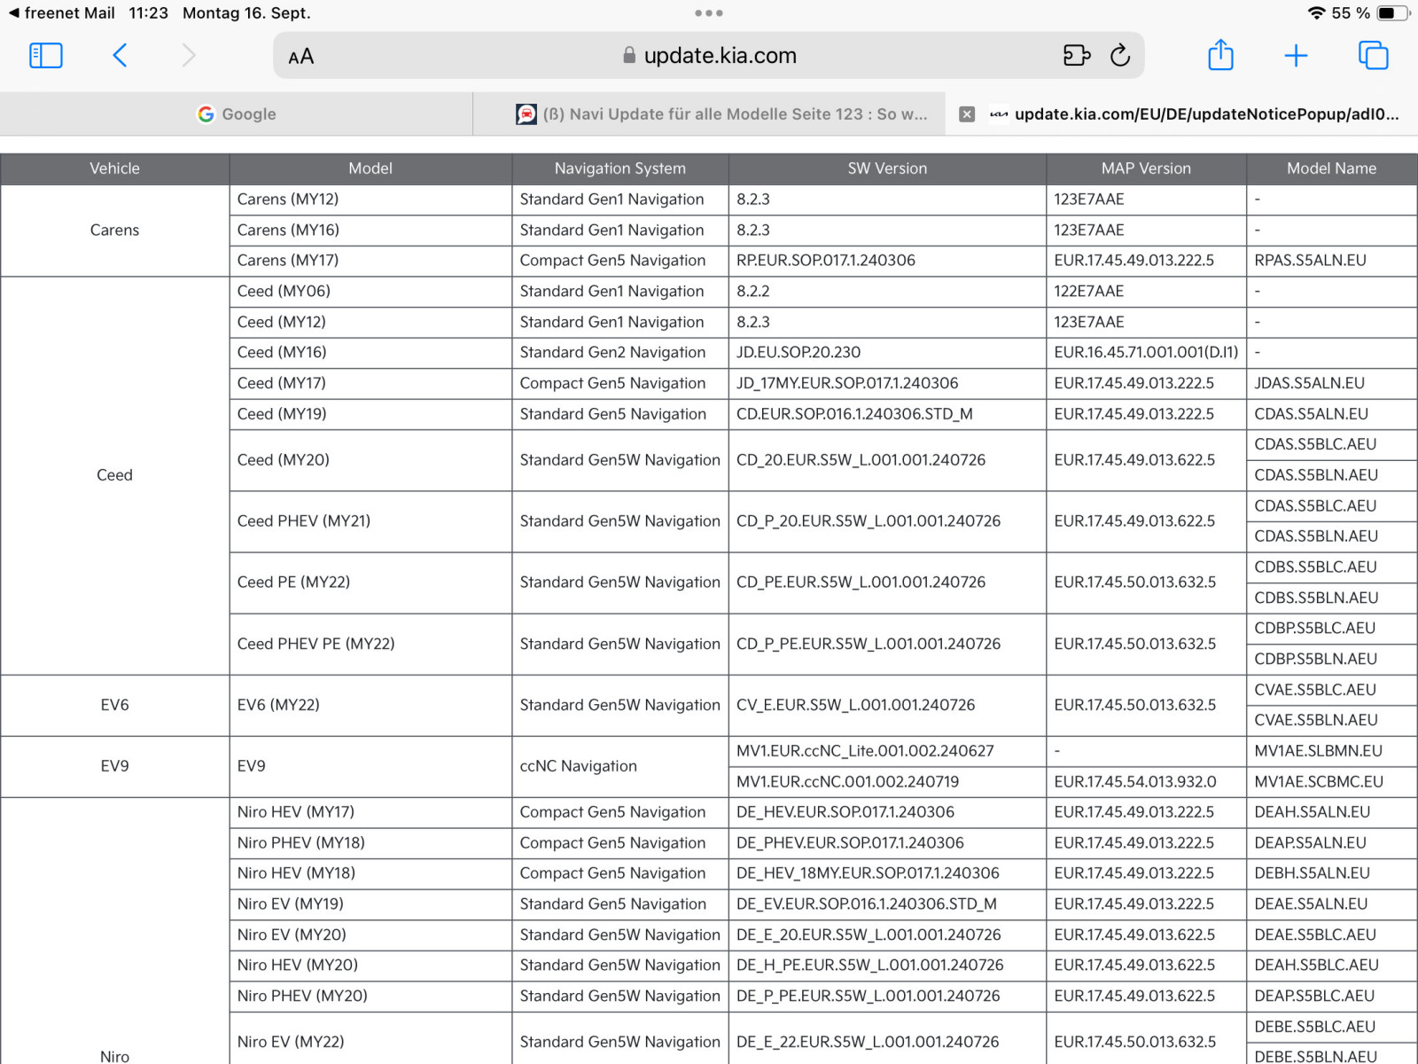The width and height of the screenshot is (1418, 1064).
Task: Select DEAH.S5BLC.AEU model name
Action: click(1331, 966)
